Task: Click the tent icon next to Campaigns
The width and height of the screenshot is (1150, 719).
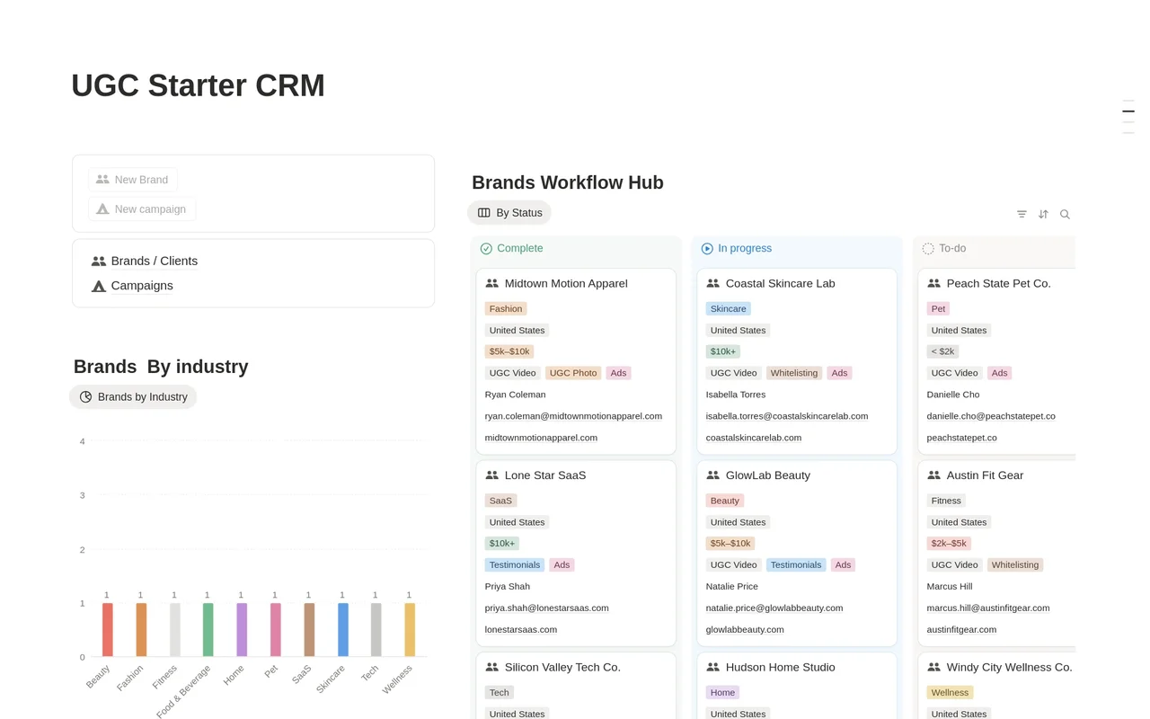Action: (x=99, y=286)
